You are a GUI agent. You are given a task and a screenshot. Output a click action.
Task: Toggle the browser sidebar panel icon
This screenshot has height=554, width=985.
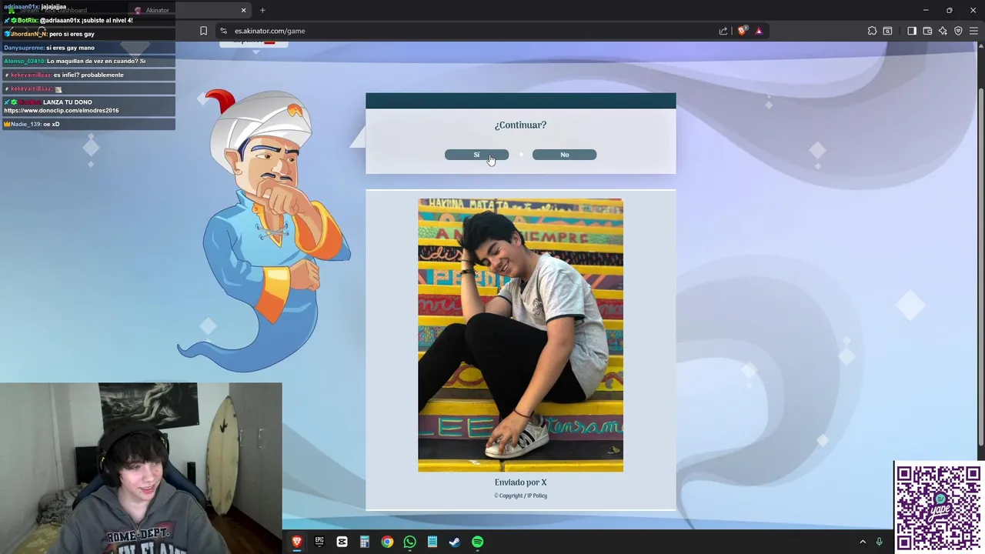pos(912,31)
